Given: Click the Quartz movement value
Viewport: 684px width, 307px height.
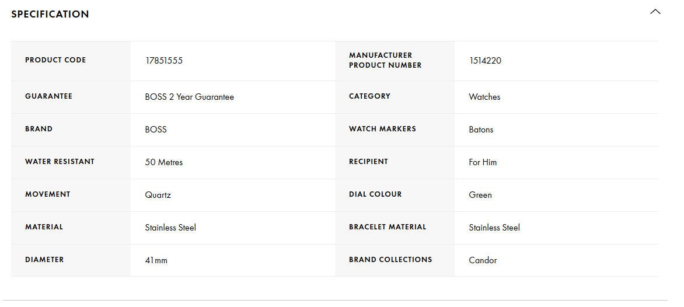Looking at the screenshot, I should [158, 195].
